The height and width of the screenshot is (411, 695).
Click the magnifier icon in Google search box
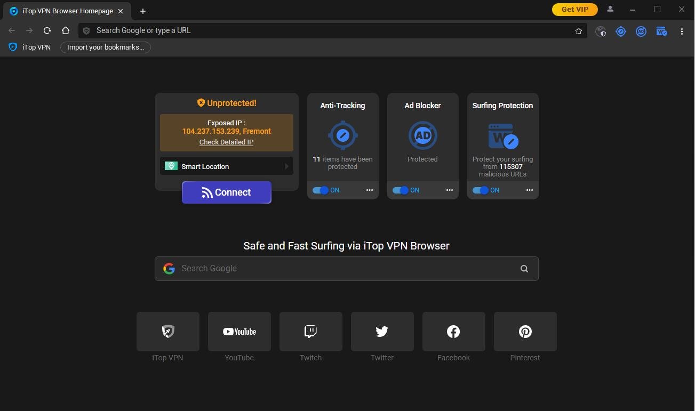(x=524, y=269)
